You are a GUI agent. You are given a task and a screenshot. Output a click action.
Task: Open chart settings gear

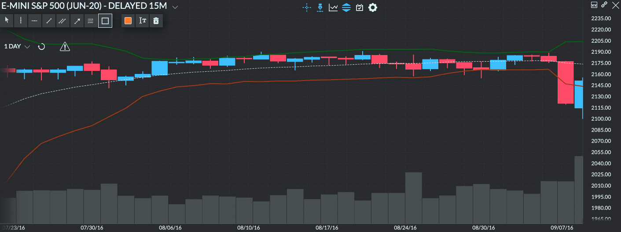tap(373, 7)
